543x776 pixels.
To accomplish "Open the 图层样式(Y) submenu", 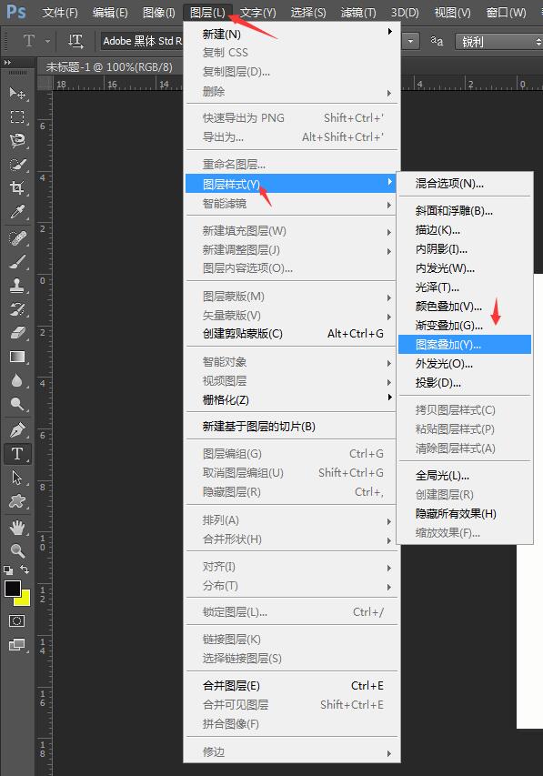I will pos(292,184).
